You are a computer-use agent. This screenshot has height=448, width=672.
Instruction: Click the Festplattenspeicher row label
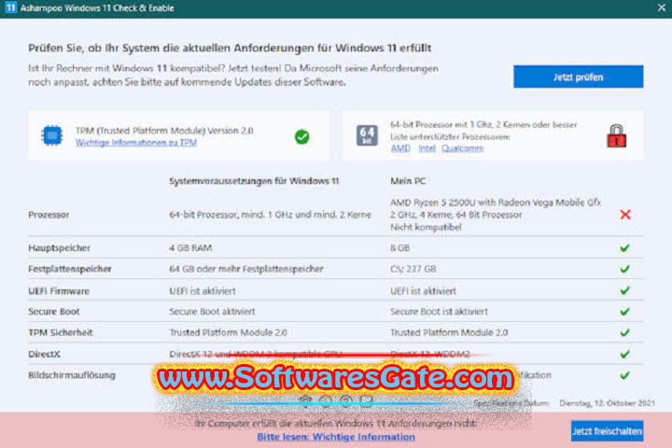coord(70,269)
